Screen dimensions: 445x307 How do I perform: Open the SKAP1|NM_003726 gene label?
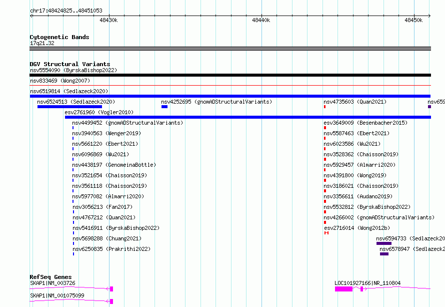pos(52,283)
